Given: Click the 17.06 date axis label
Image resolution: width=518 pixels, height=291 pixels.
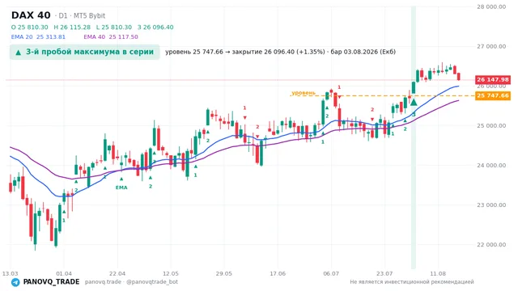Looking at the screenshot, I should 278,273.
